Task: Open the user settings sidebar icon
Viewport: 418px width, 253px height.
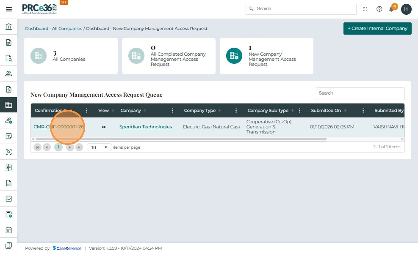Action: [8, 121]
